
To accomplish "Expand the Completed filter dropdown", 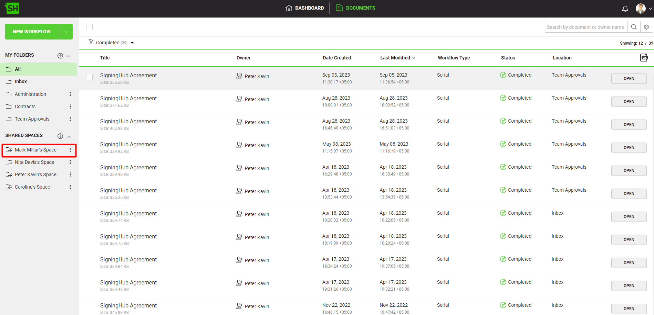I will [132, 43].
